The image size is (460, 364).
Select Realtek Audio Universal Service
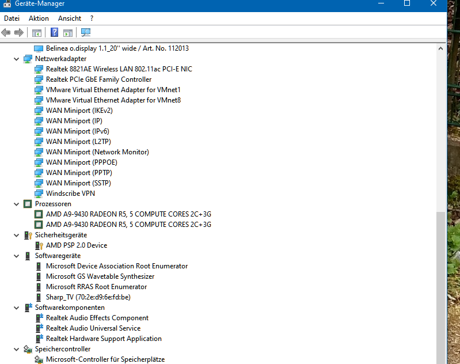point(93,328)
